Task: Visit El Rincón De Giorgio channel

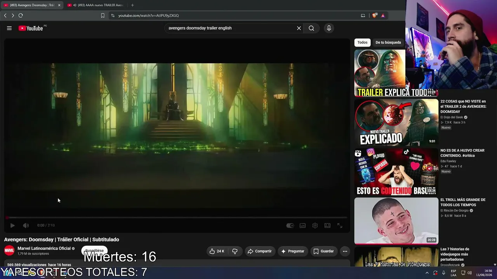Action: [455, 210]
